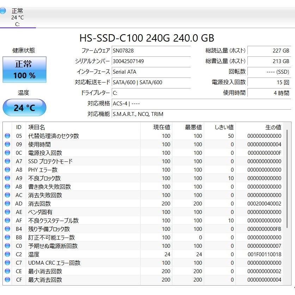The image size is (295, 295).
Task: Click the status dot for ID B4 row
Action: point(7,229)
